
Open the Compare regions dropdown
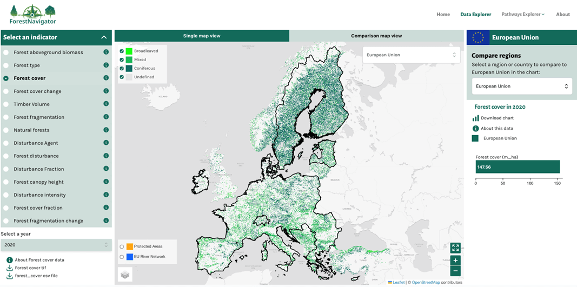pyautogui.click(x=521, y=86)
